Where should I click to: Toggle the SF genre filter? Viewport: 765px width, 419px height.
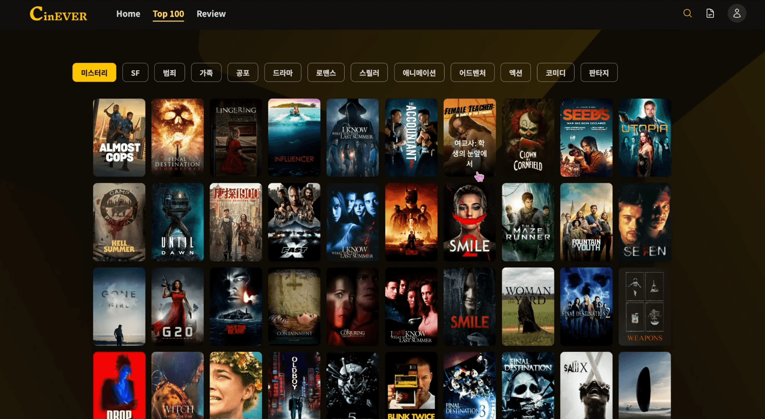point(135,72)
